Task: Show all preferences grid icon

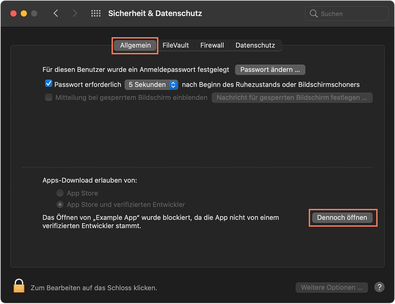Action: (x=96, y=13)
